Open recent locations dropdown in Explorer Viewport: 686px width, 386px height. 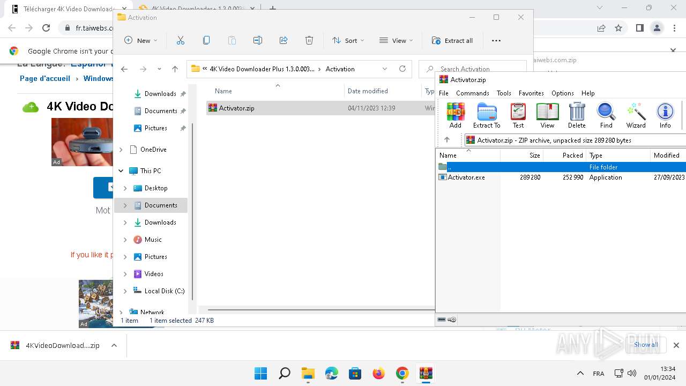coord(159,69)
